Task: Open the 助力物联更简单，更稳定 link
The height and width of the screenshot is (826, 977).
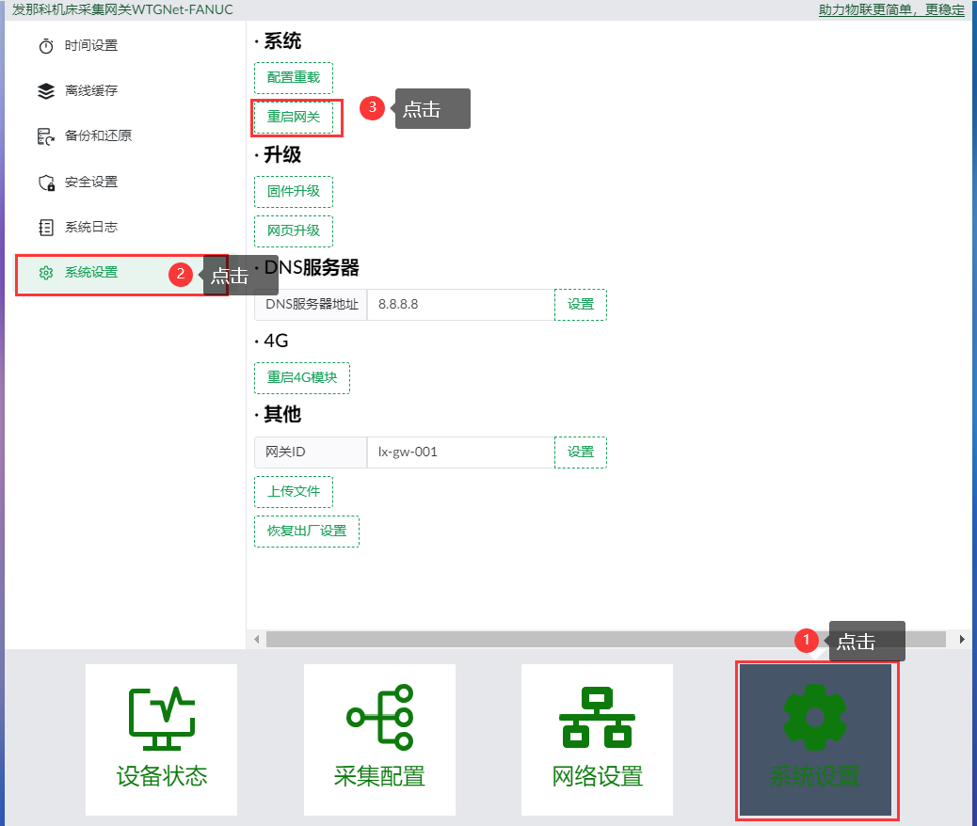Action: click(x=891, y=10)
